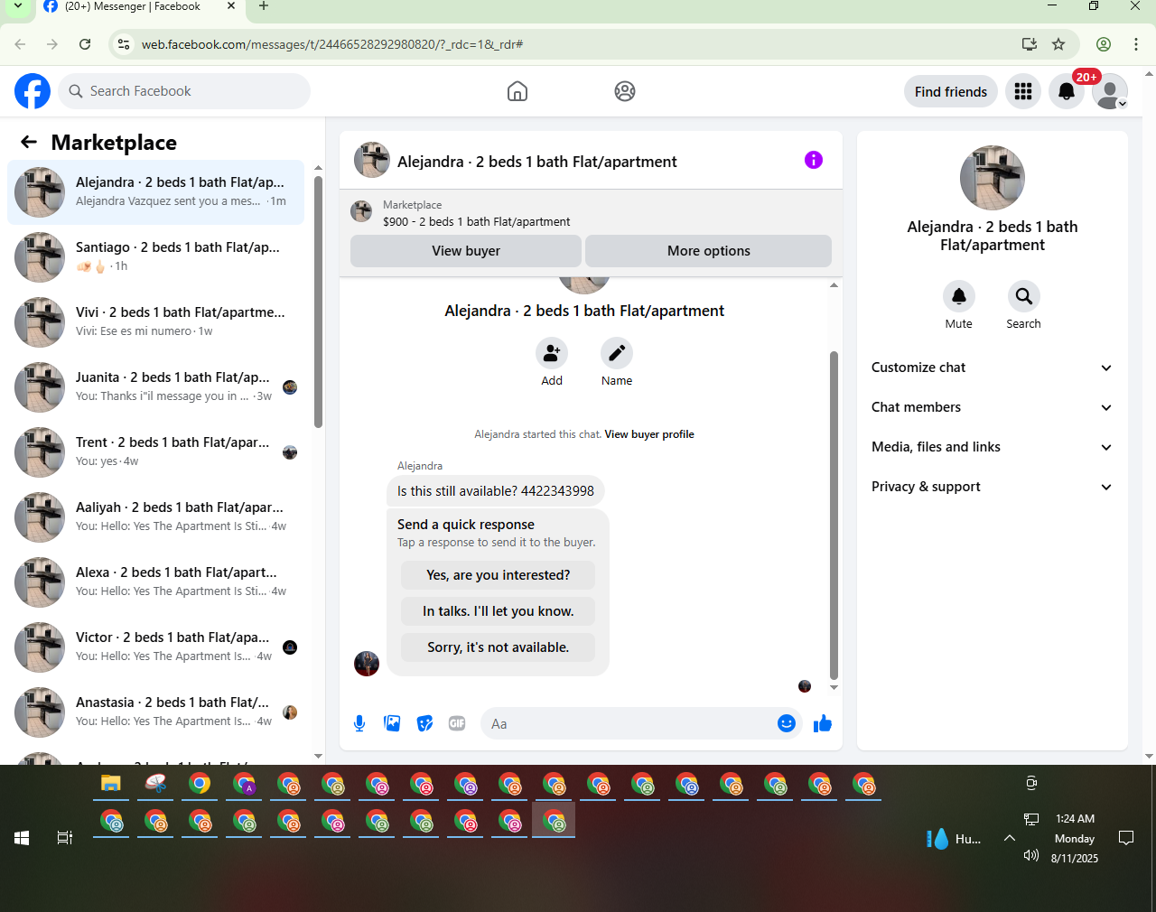The width and height of the screenshot is (1156, 912).
Task: Open the Facebook menu grid icon
Action: (x=1023, y=91)
